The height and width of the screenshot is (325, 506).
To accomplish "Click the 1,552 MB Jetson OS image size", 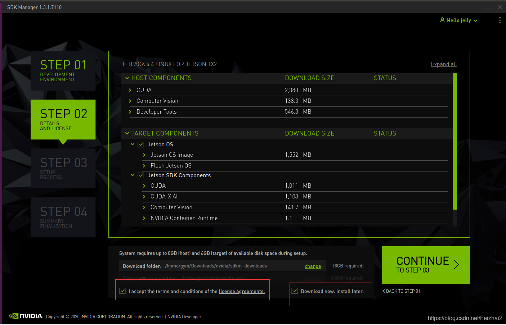I will pos(298,155).
